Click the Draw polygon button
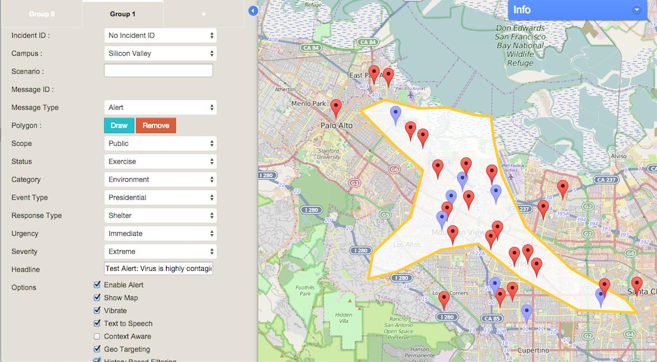The image size is (657, 362). point(119,125)
